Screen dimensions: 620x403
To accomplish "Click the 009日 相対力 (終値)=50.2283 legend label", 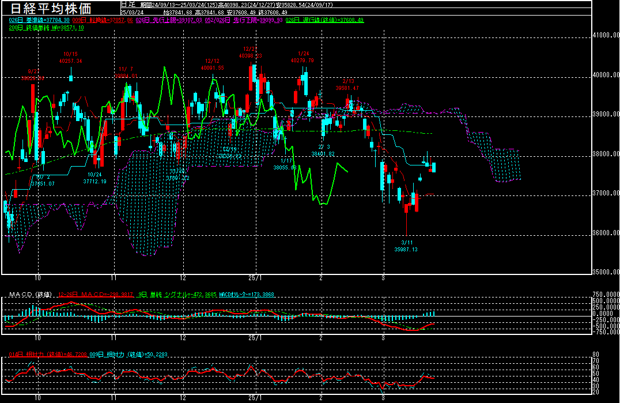I will (128, 355).
